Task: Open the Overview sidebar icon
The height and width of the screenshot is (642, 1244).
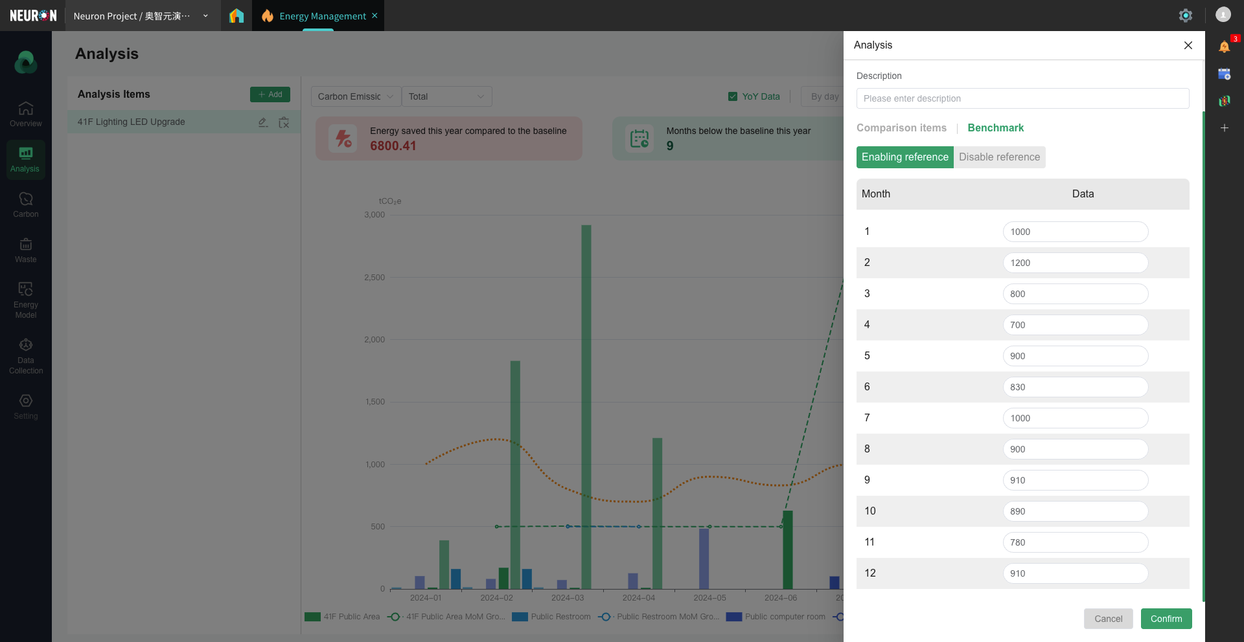Action: [x=26, y=114]
